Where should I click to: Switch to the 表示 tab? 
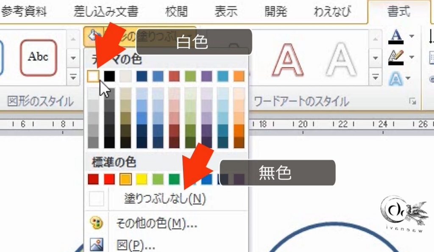pyautogui.click(x=226, y=11)
